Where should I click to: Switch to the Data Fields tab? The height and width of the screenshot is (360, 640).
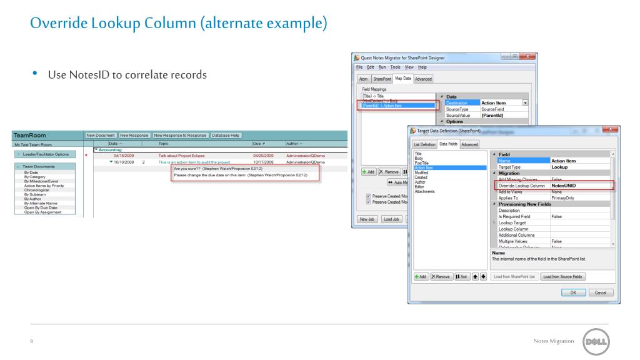[x=449, y=144]
